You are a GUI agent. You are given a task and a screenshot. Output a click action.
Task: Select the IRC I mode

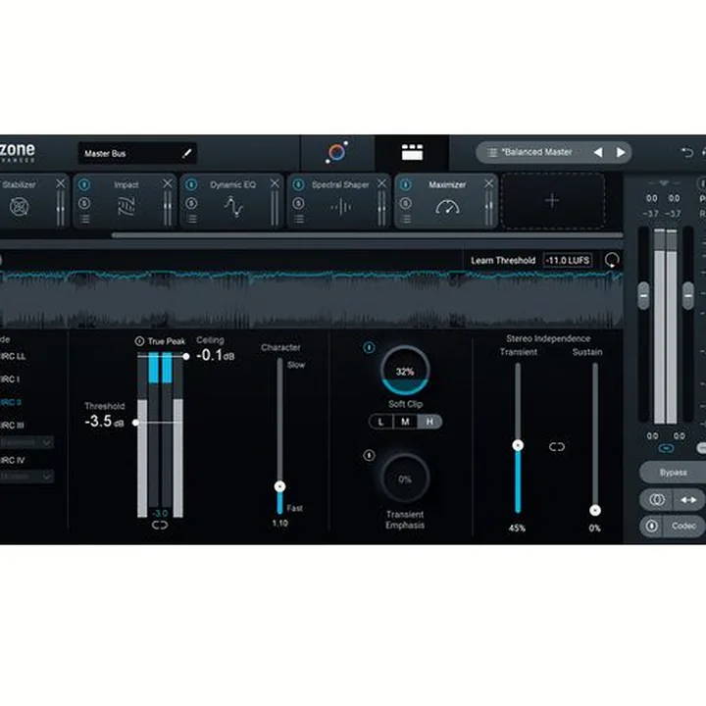pyautogui.click(x=10, y=379)
